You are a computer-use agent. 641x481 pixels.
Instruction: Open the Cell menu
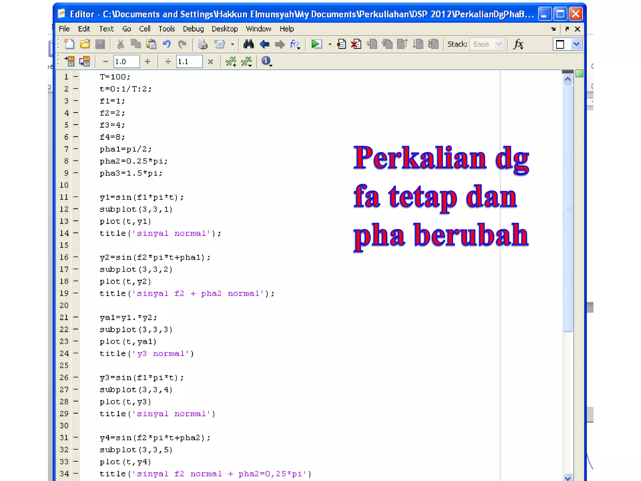145,29
